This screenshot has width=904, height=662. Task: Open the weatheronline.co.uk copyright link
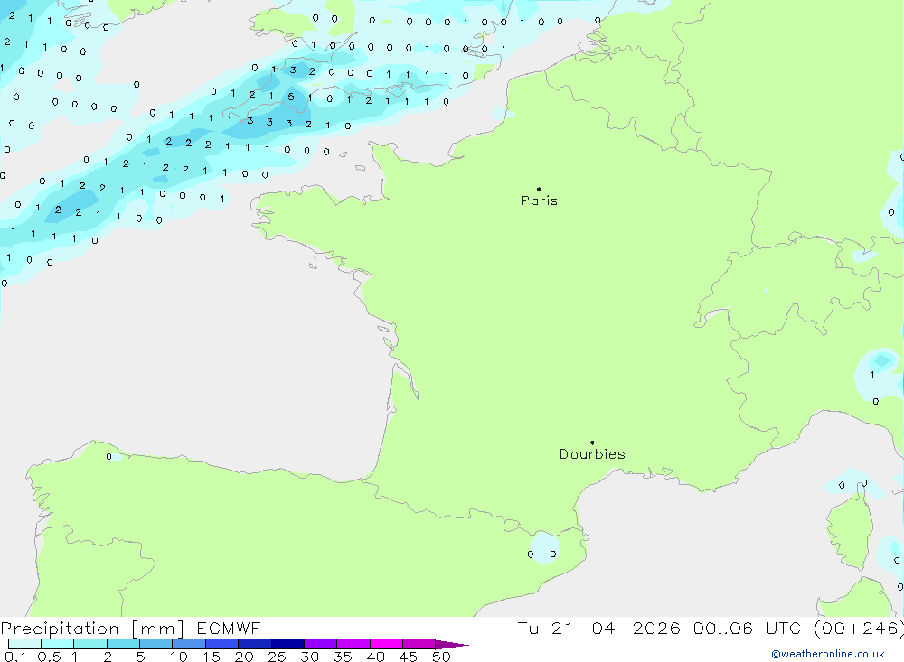(x=828, y=654)
